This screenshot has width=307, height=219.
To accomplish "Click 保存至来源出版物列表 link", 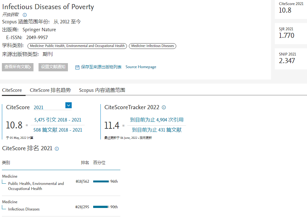I will tap(101, 67).
